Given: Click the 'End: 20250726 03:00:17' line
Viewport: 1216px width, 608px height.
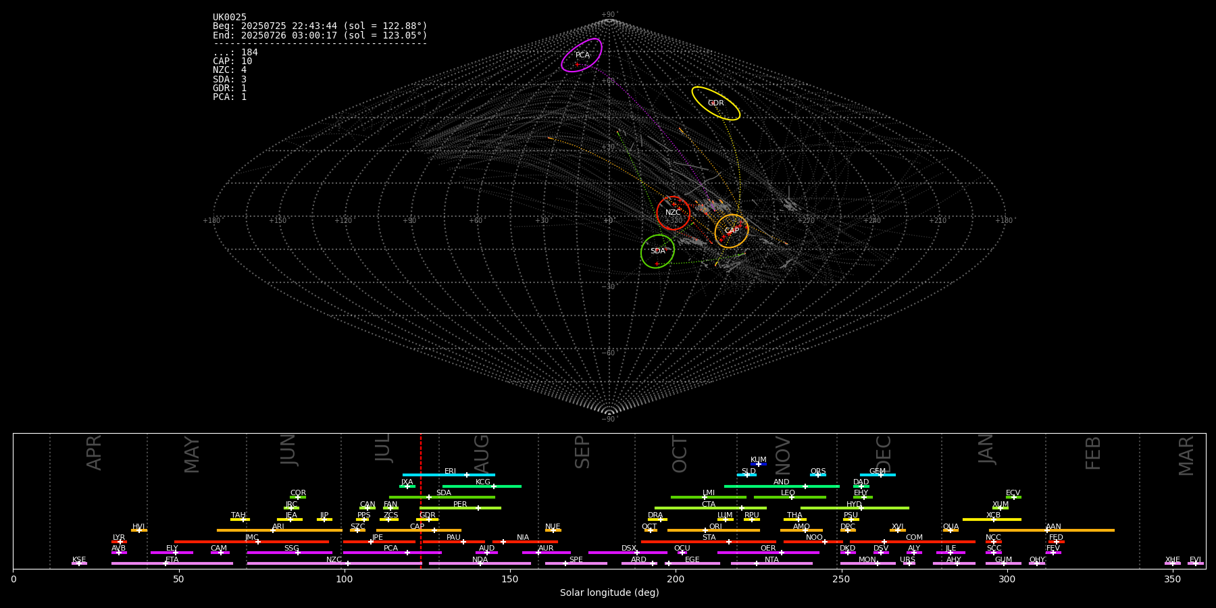Looking at the screenshot, I should [320, 35].
